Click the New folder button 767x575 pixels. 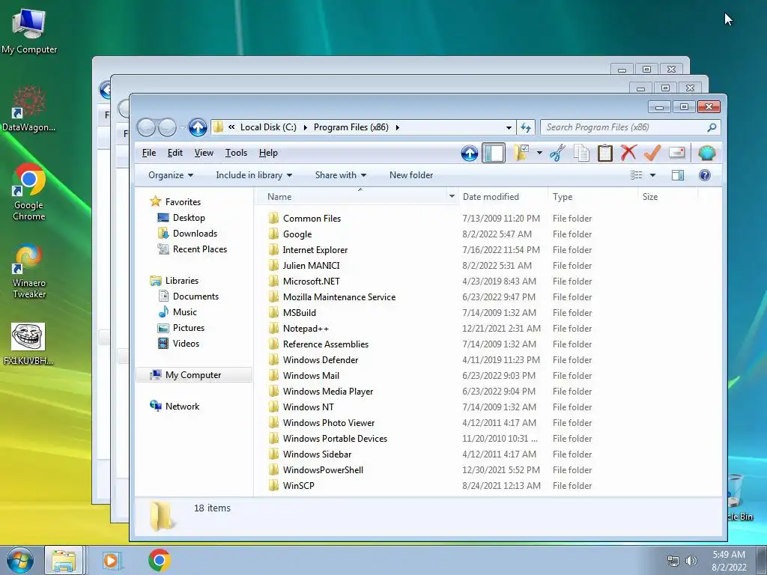pyautogui.click(x=411, y=175)
